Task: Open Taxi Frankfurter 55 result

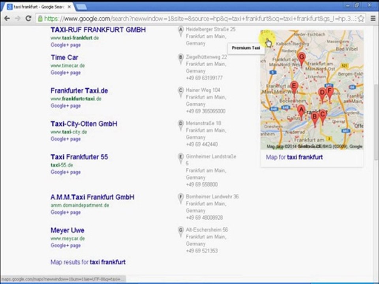Action: (x=79, y=157)
